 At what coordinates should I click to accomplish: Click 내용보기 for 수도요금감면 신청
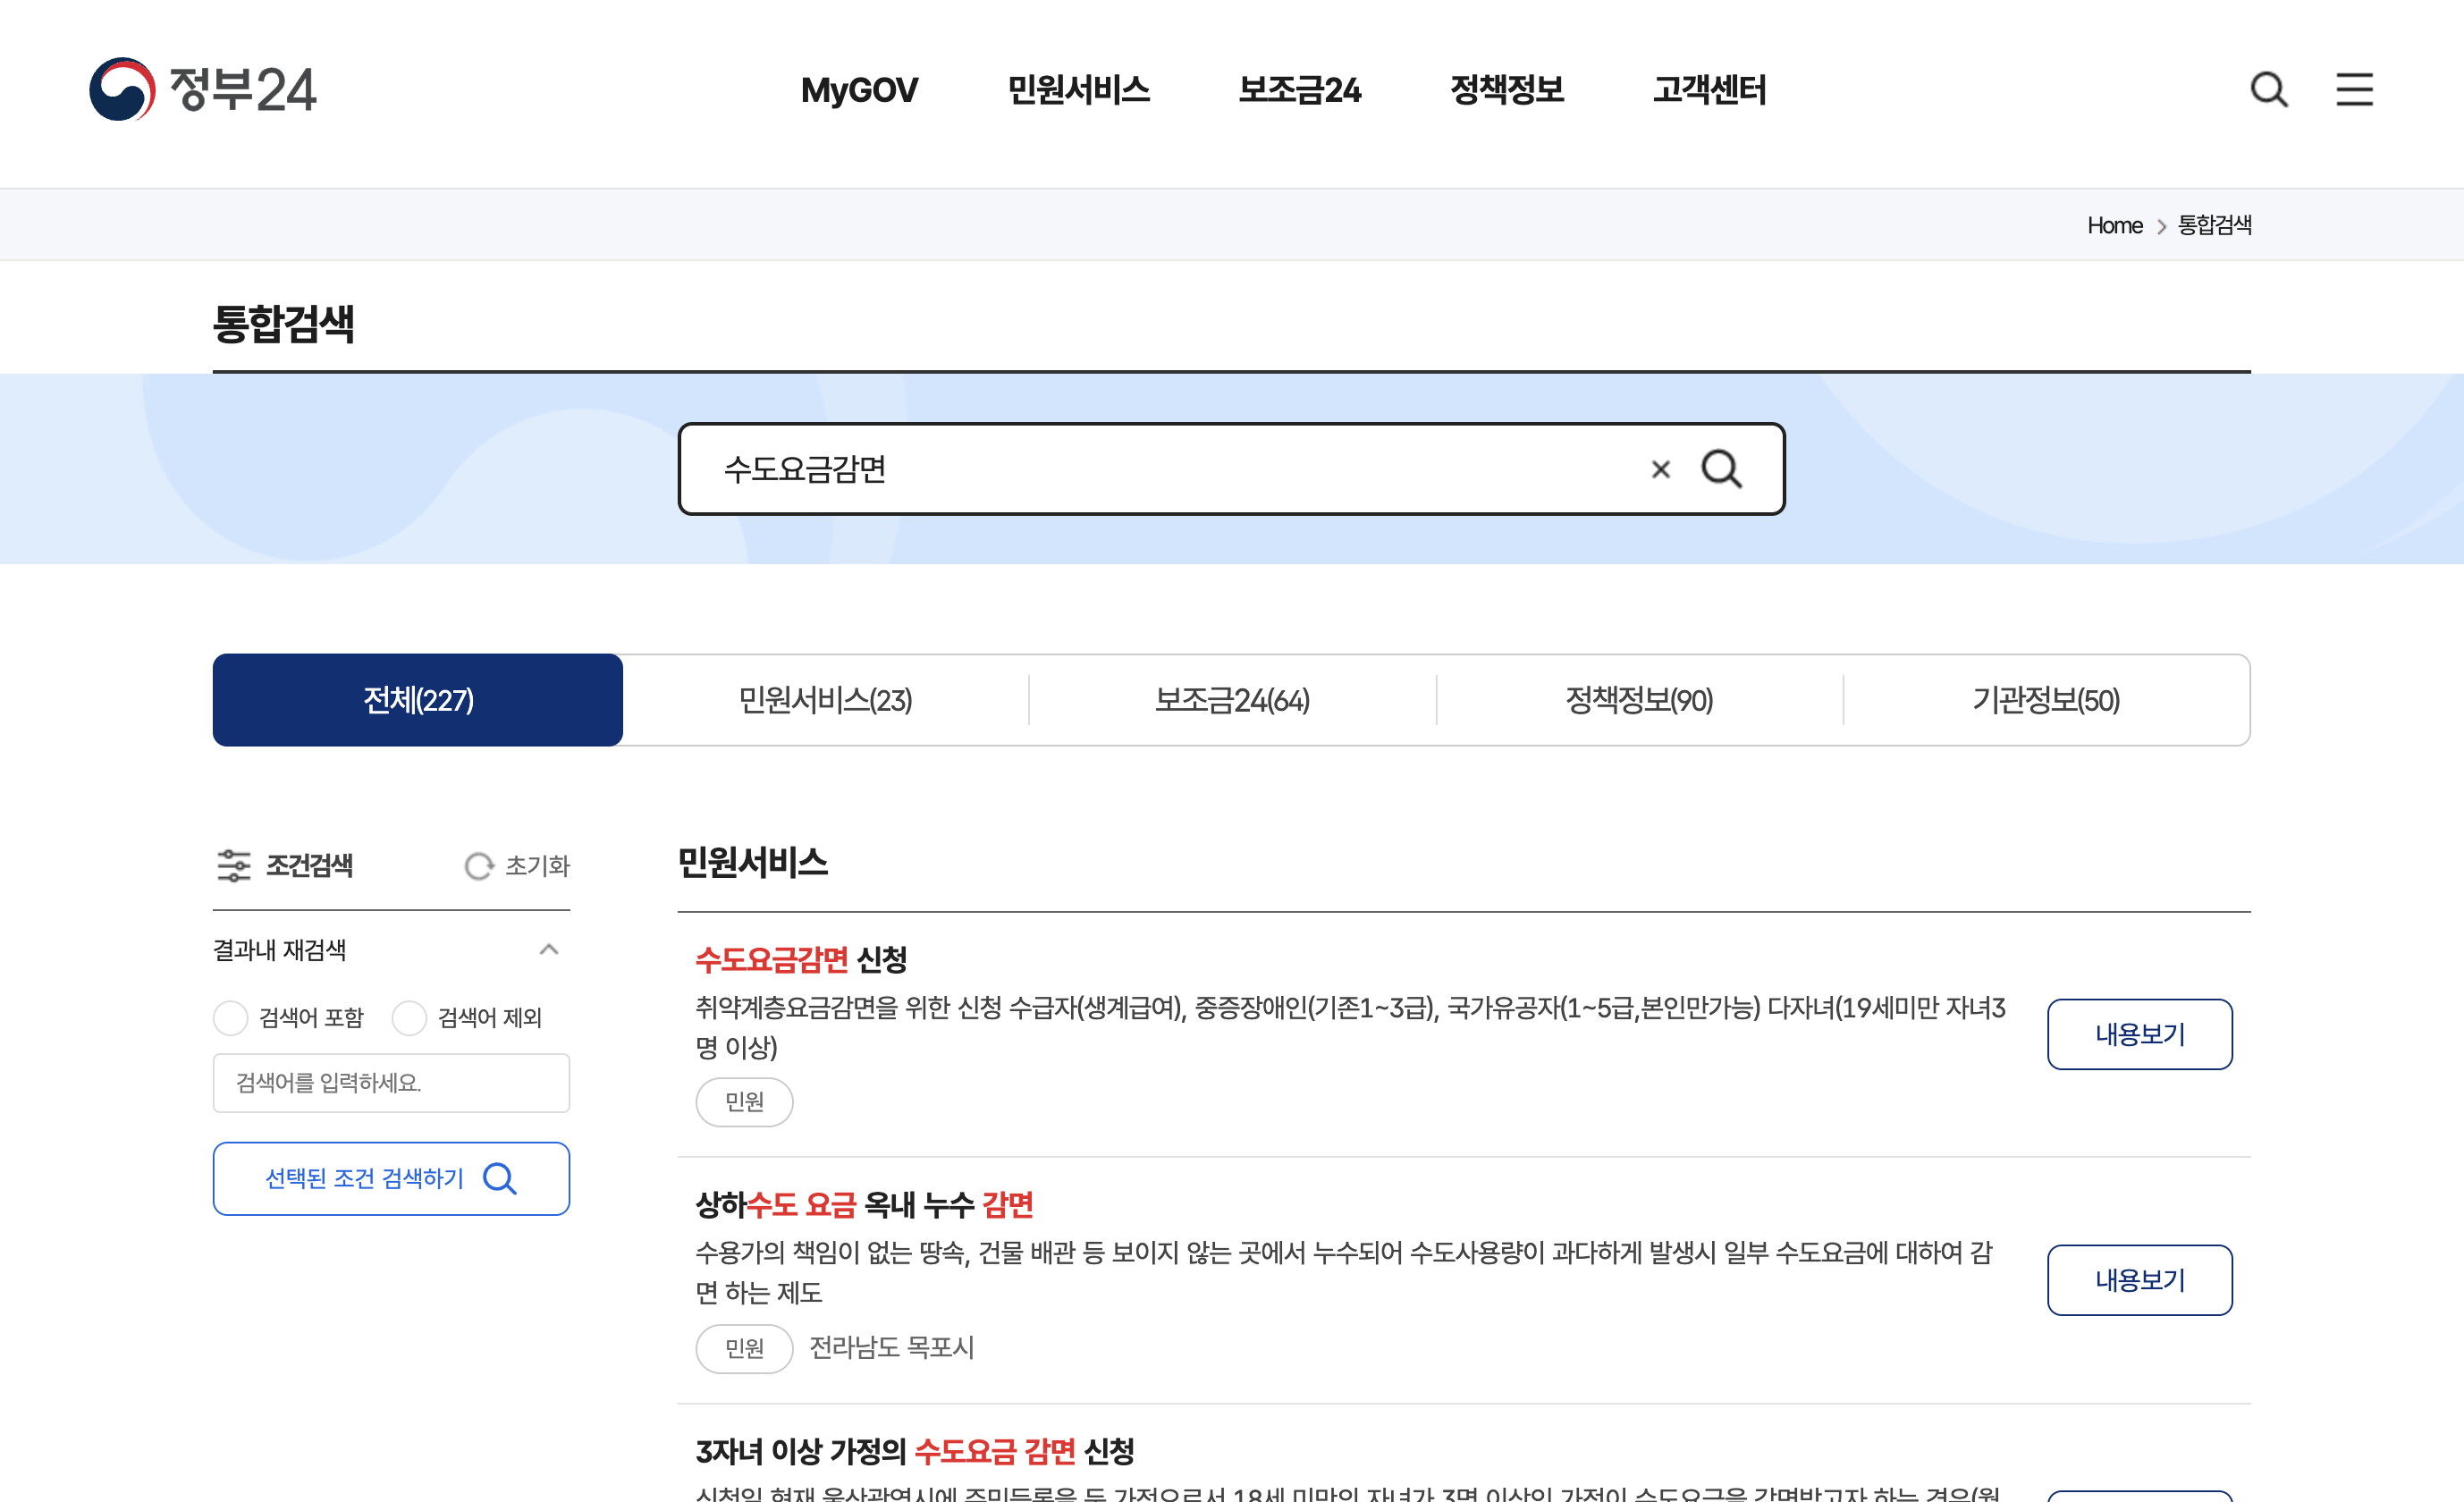2139,1034
